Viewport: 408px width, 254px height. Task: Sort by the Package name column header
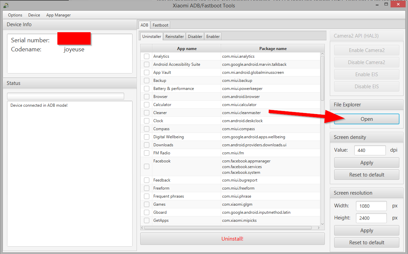coord(273,49)
